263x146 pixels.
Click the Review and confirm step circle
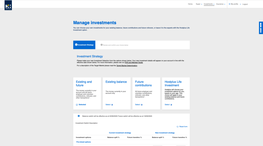tap(101, 45)
